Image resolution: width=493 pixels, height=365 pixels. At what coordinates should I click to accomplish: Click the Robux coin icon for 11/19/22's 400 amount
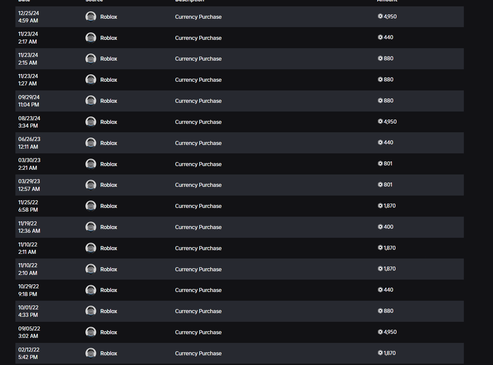381,227
